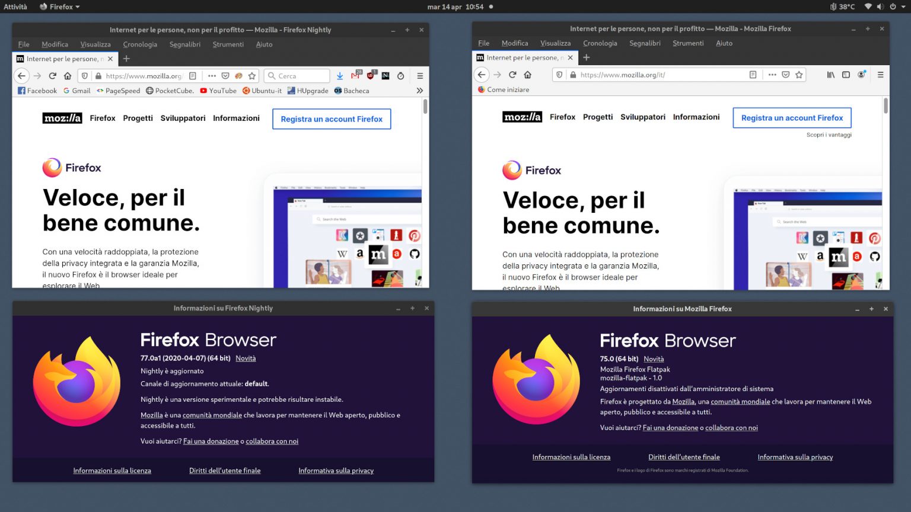The width and height of the screenshot is (911, 512).
Task: Save to Pocket in Mozilla Firefox URL bar
Action: tap(785, 75)
